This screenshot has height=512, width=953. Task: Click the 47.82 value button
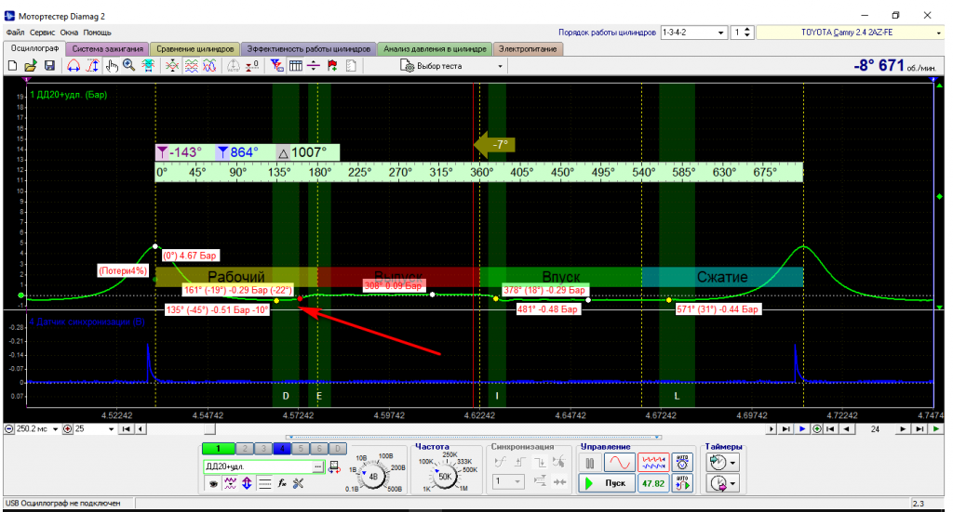pos(653,483)
